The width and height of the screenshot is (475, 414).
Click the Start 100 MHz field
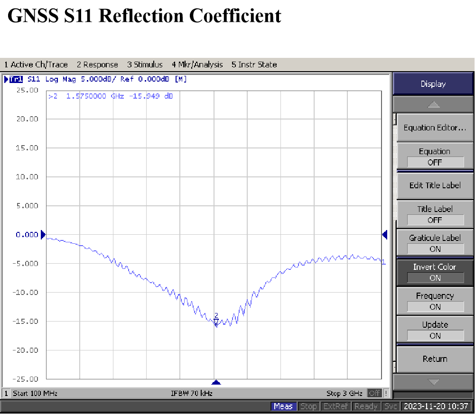tap(35, 394)
